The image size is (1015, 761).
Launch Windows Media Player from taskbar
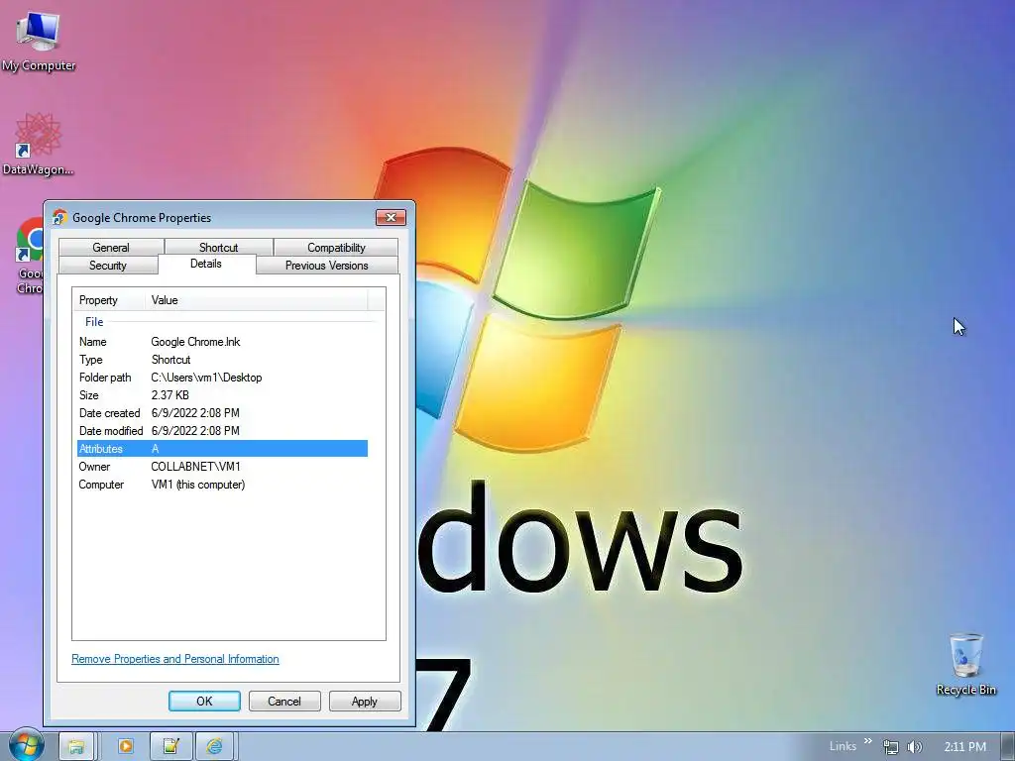(x=126, y=747)
